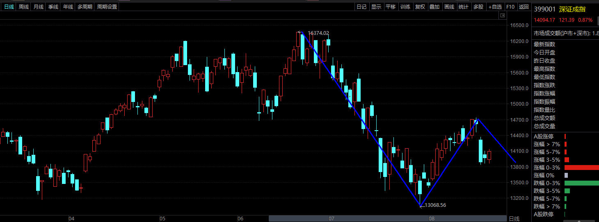Click the 05 month label on time axis
The image size is (599, 222).
(162, 219)
